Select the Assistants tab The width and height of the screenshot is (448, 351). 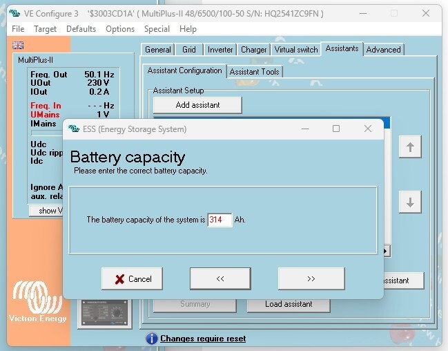[x=342, y=48]
